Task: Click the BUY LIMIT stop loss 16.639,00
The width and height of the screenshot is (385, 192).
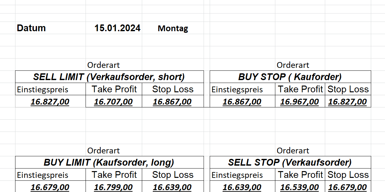Action: point(172,187)
